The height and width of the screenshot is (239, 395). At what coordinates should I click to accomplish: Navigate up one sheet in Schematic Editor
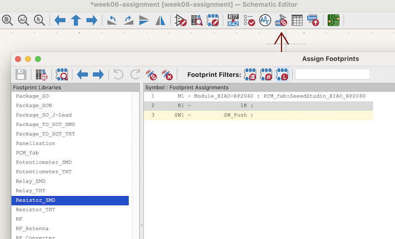click(x=76, y=20)
